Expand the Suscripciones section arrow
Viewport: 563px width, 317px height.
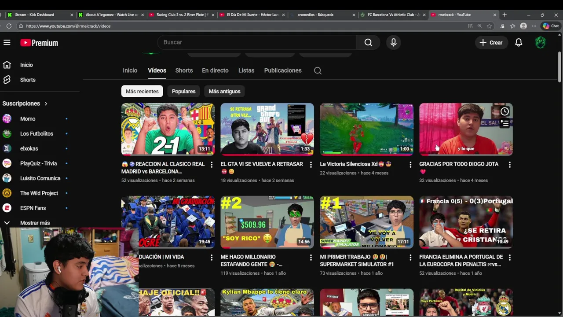tap(46, 103)
